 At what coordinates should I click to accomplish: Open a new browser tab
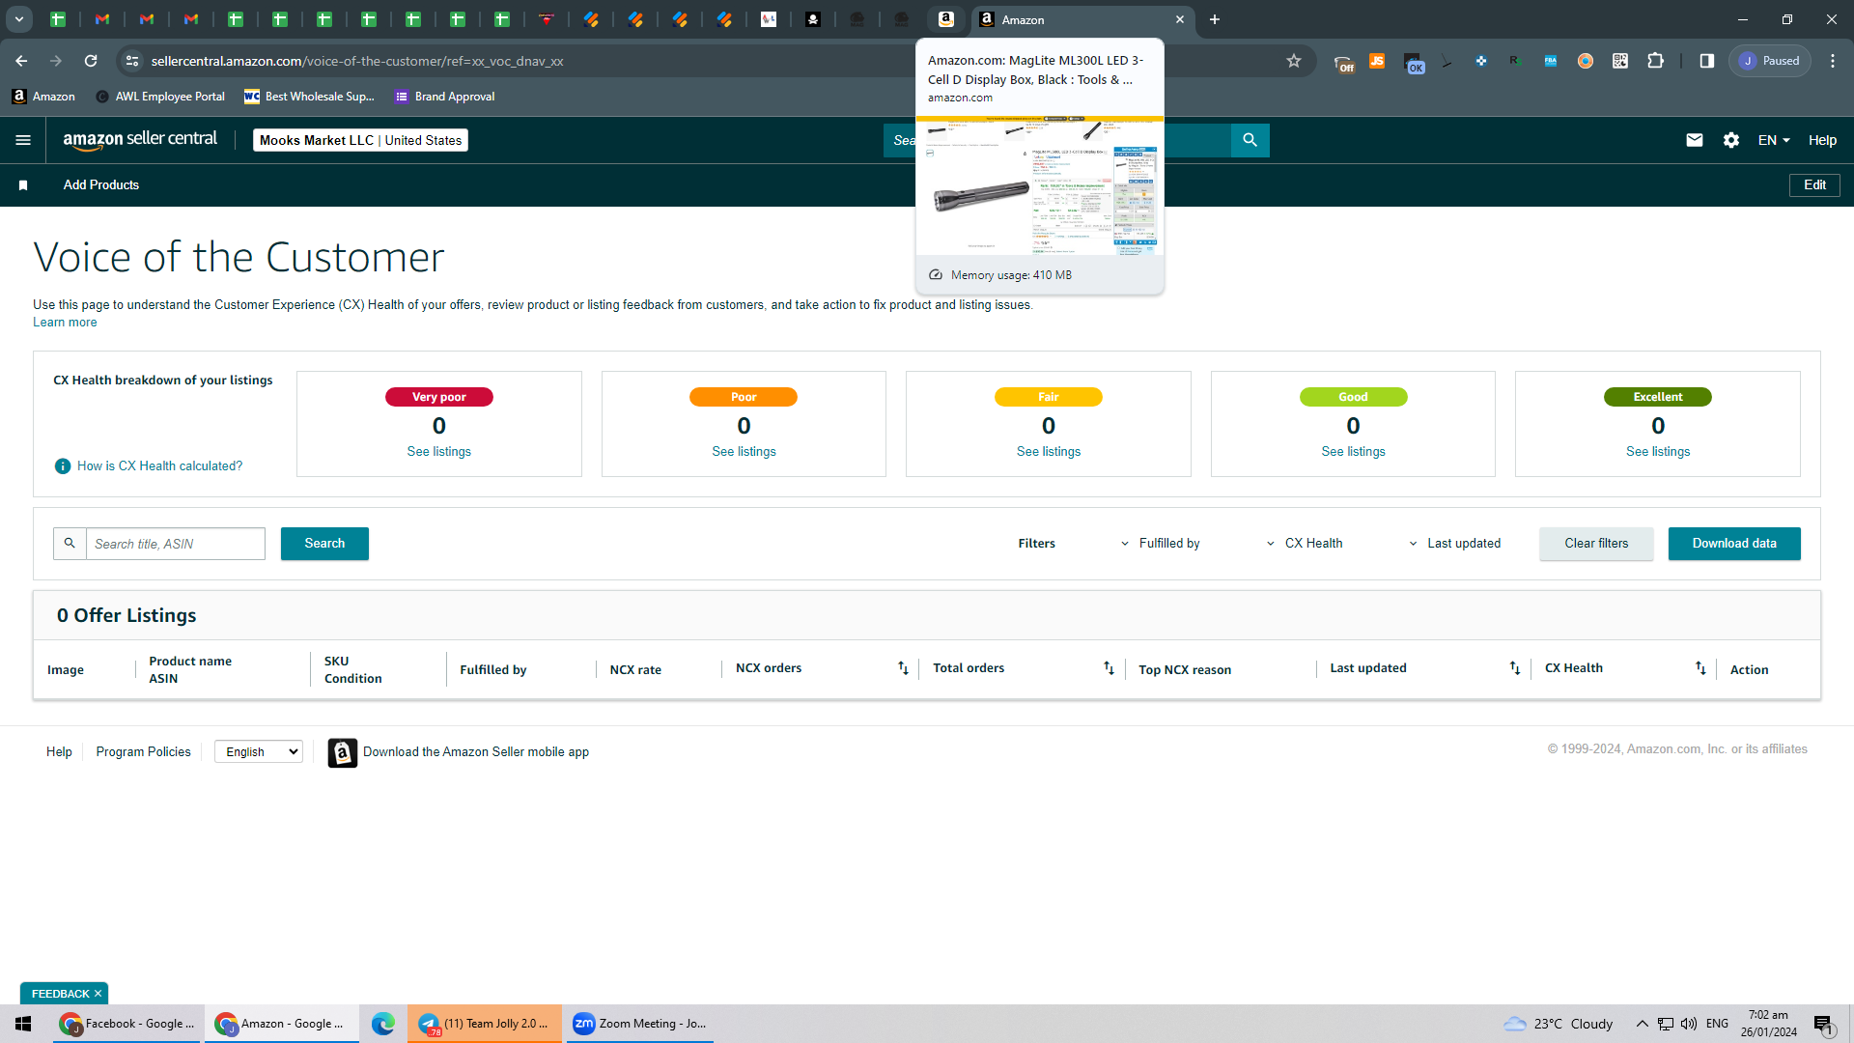1215,19
